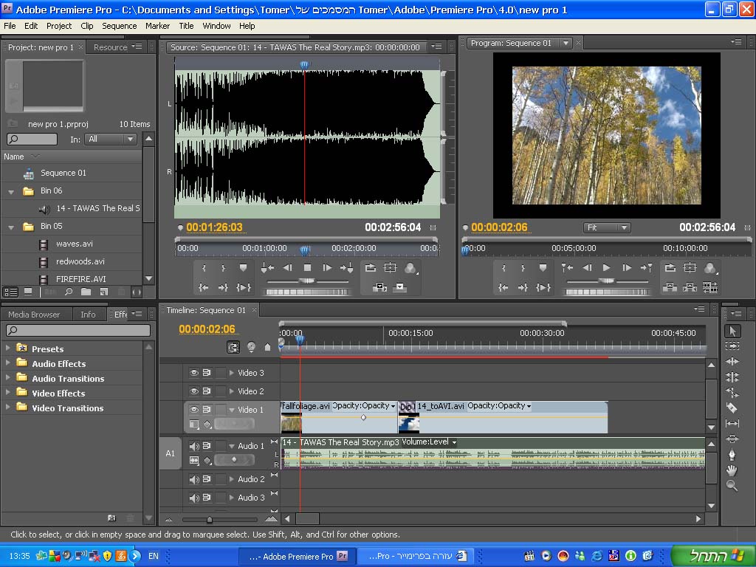Select the Zoom magnifier tool
This screenshot has height=567, width=756.
click(x=732, y=485)
